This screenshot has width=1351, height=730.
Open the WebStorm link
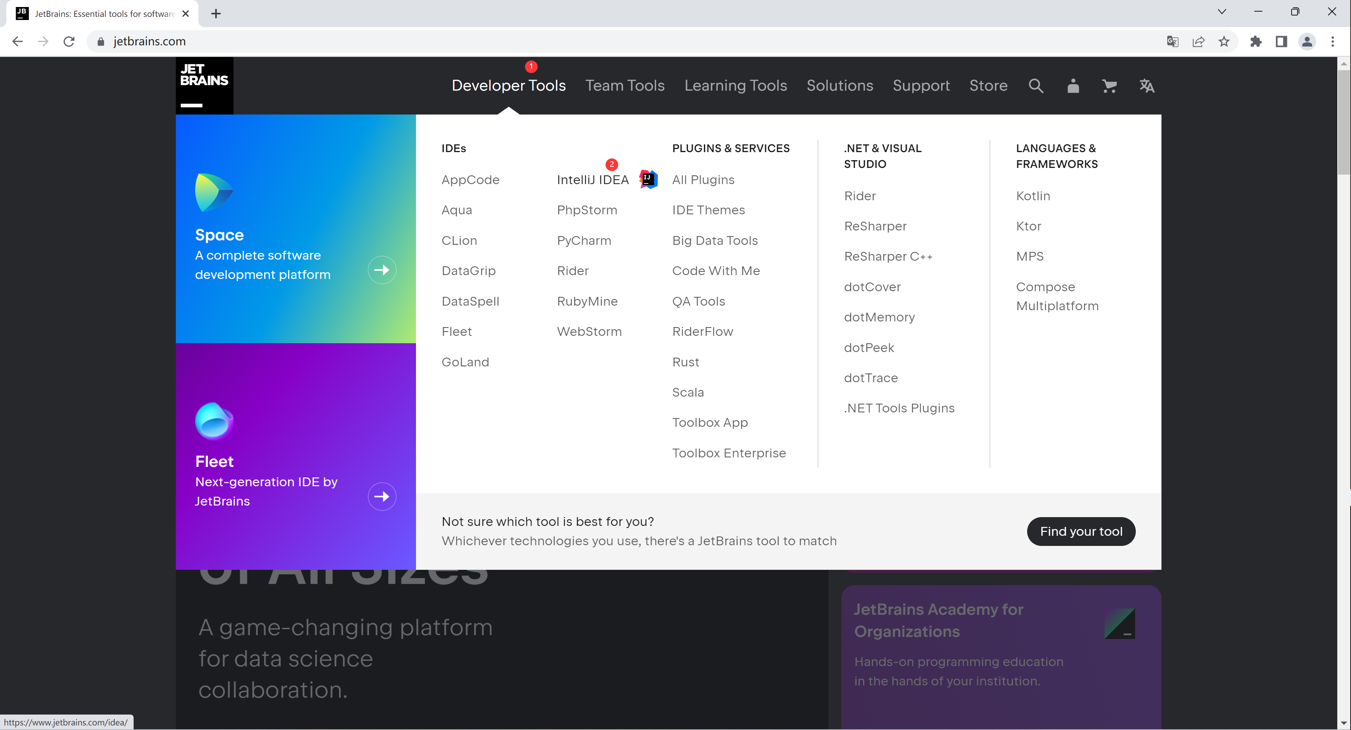[589, 332]
